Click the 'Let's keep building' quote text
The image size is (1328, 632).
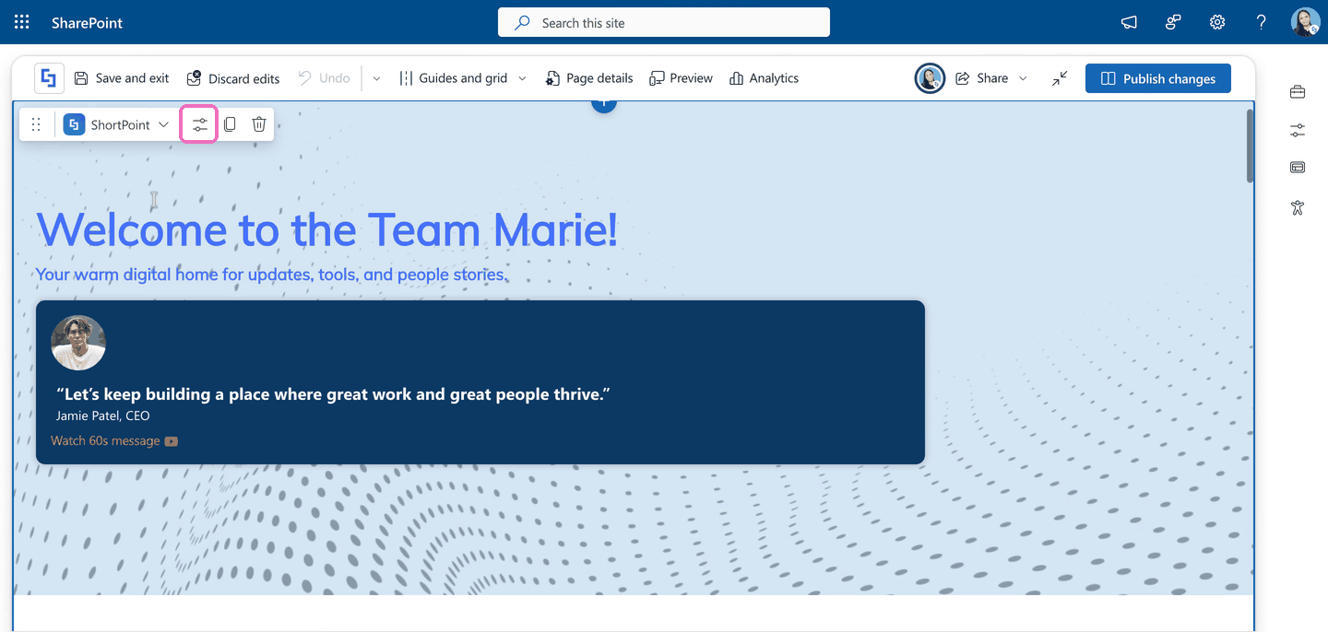(x=333, y=394)
